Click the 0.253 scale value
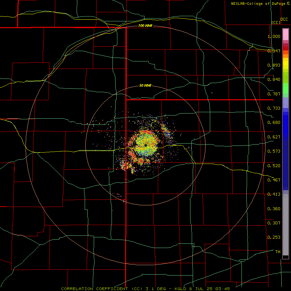The height and width of the screenshot is (291, 291). 274,237
